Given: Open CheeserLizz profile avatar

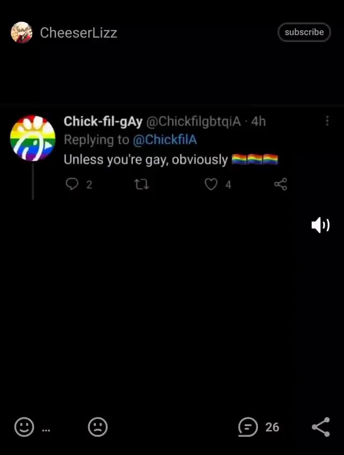Looking at the screenshot, I should tap(21, 32).
